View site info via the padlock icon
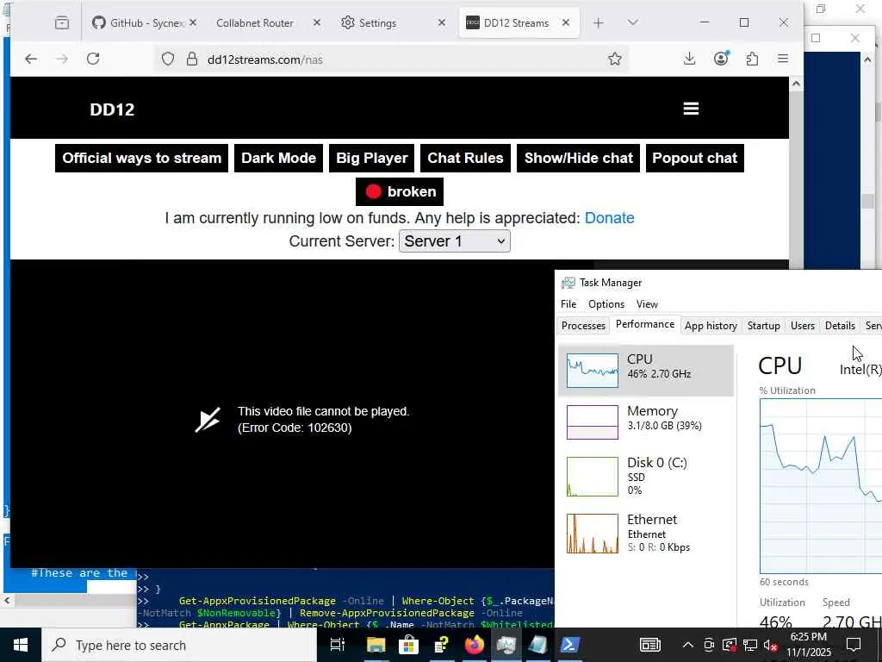The image size is (882, 662). 192,59
